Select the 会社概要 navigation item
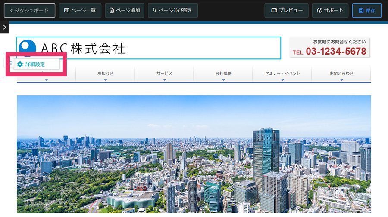The image size is (388, 217). (x=223, y=73)
